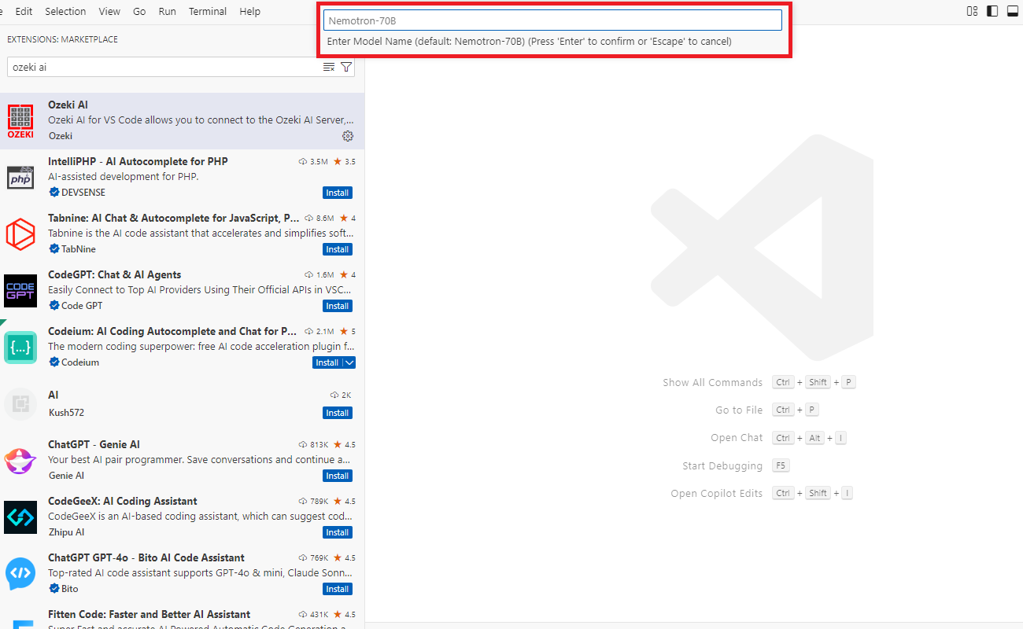The width and height of the screenshot is (1023, 629).
Task: Click IntelliPHP 3.5M download count
Action: click(x=313, y=161)
